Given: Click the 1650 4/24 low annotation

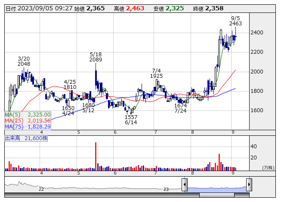Looking at the screenshot, I should tap(68, 110).
